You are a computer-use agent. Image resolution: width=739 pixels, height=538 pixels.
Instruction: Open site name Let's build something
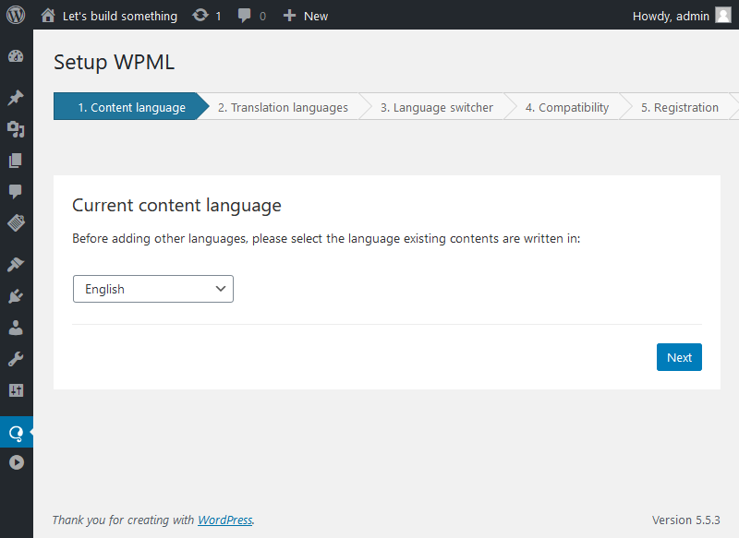(120, 16)
